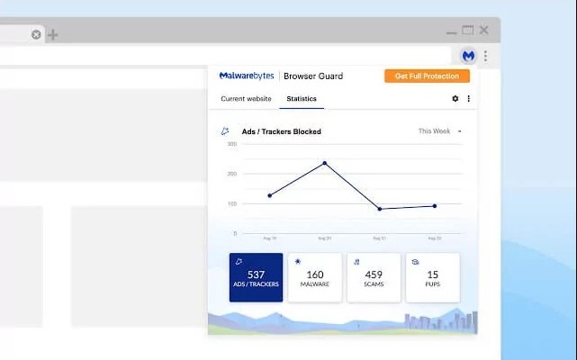Click the highest peak data point on chart
Image resolution: width=577 pixels, height=360 pixels.
(x=324, y=163)
